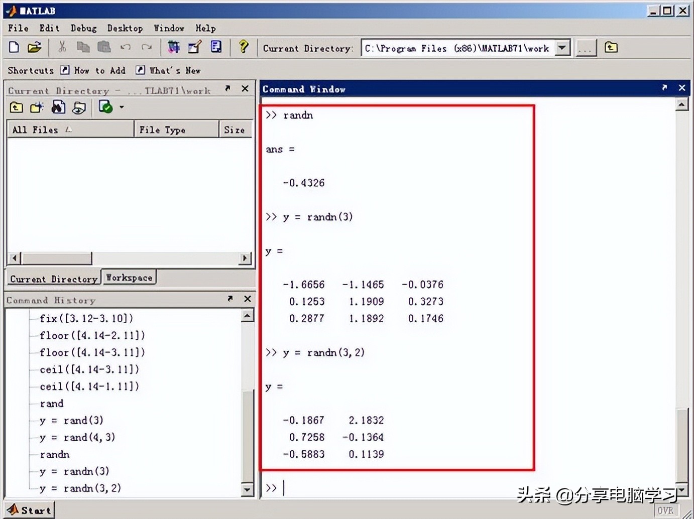Viewport: 694px width, 519px height.
Task: Click the MATLAB Start button
Action: 29,510
